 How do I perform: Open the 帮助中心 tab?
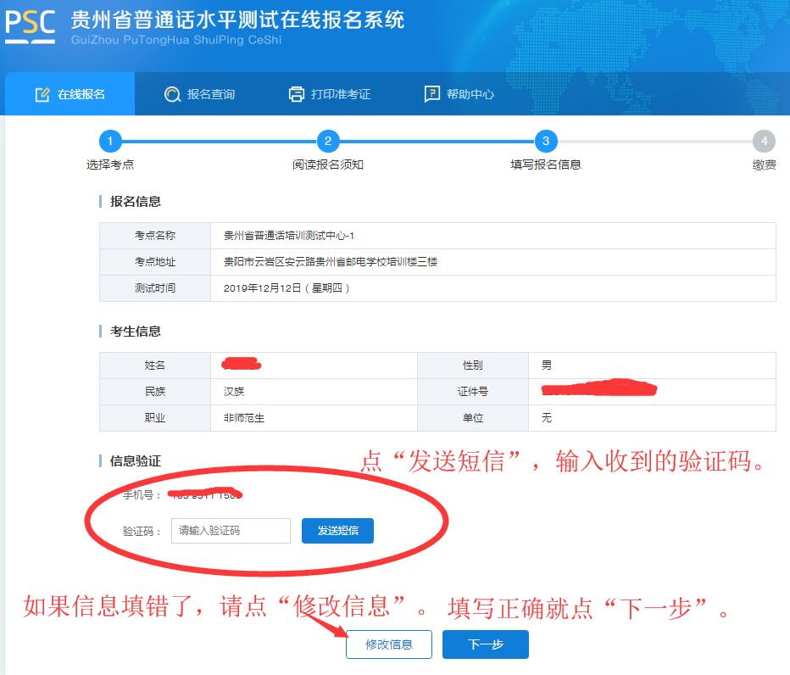(x=459, y=94)
